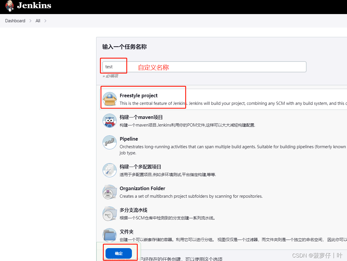Click the All breadcrumb item
347x261 pixels.
coord(38,21)
